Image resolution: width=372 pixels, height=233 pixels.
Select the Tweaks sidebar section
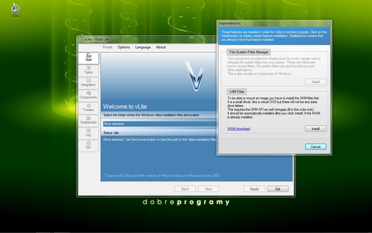pos(88,108)
